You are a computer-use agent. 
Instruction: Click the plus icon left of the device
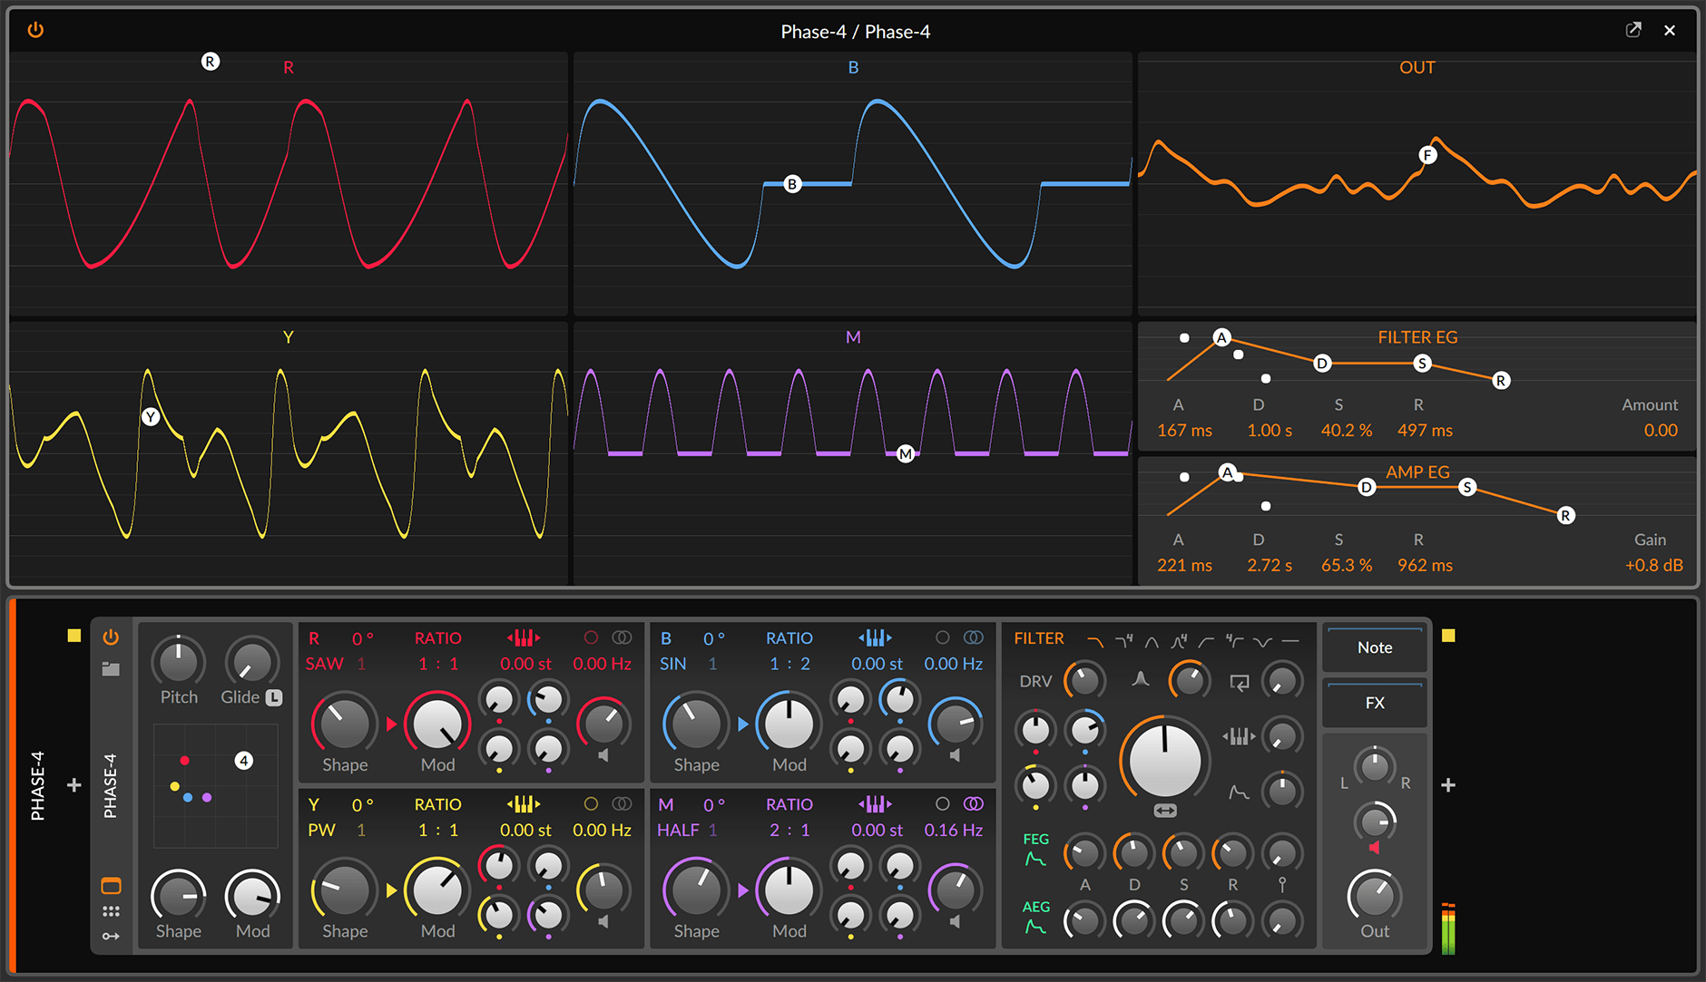(x=74, y=785)
